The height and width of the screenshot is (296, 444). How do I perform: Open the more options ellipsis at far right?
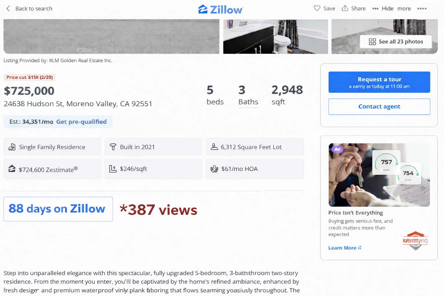pos(422,9)
